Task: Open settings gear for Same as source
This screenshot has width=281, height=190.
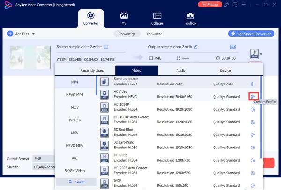Action: pos(253,84)
